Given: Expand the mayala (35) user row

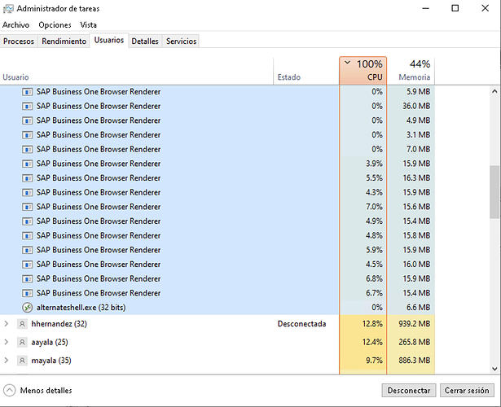Looking at the screenshot, I should pos(6,360).
